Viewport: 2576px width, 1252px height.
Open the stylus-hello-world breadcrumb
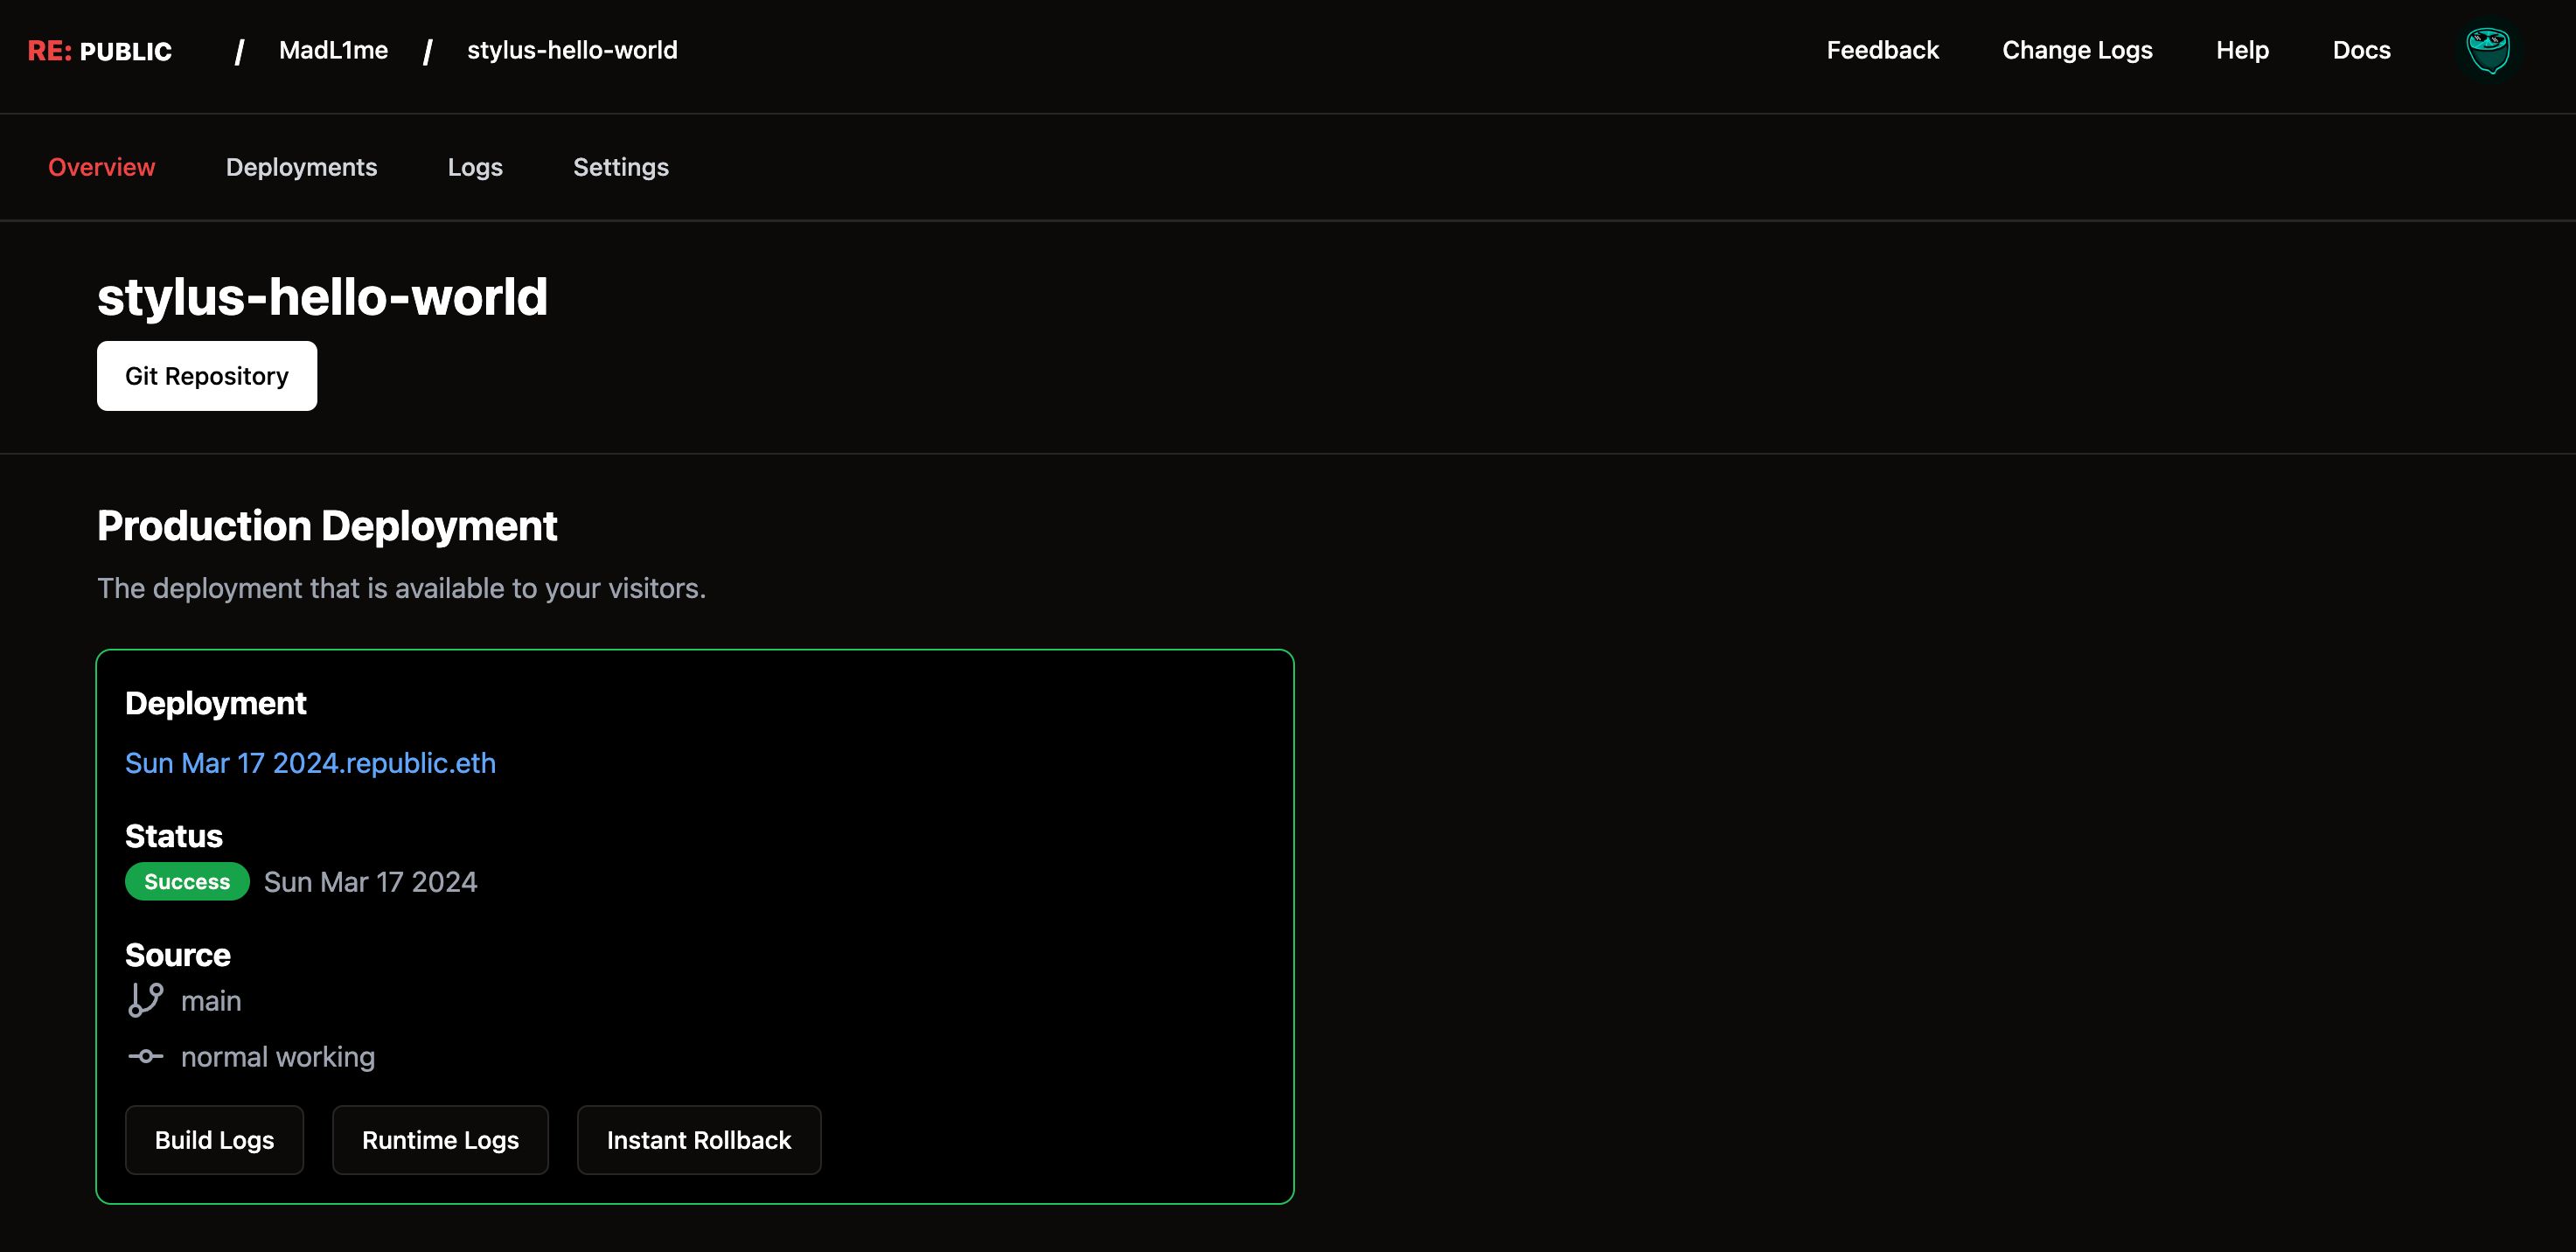pyautogui.click(x=572, y=50)
